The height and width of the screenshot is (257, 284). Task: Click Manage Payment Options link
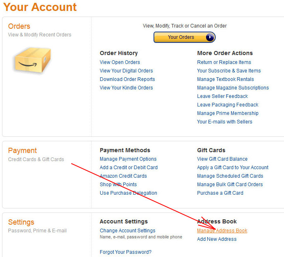pos(128,159)
